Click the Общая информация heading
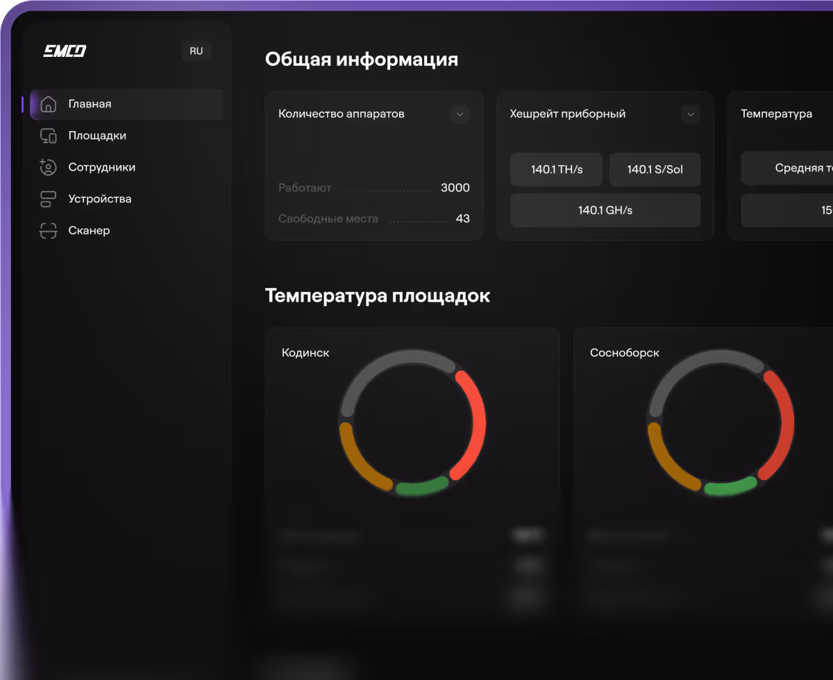The height and width of the screenshot is (680, 833). (361, 60)
